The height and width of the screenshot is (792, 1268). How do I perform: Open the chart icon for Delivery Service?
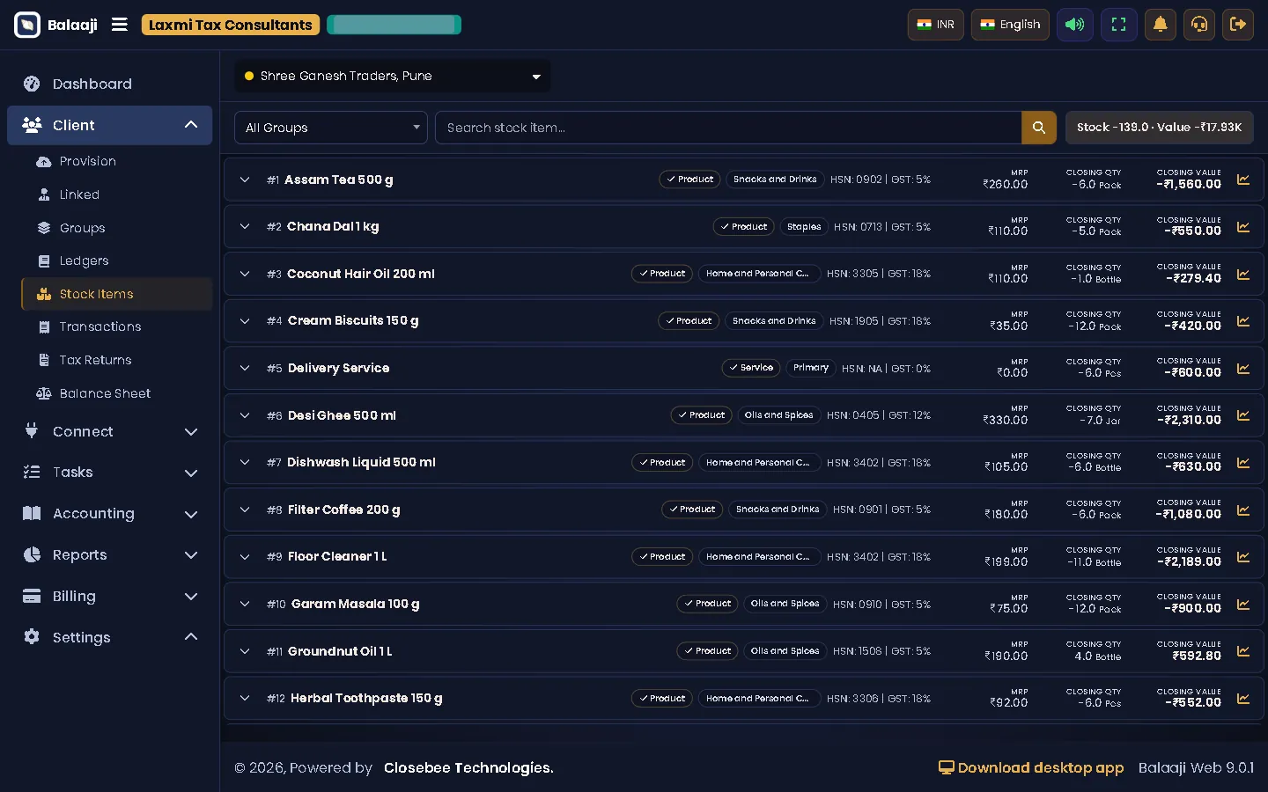(1243, 369)
